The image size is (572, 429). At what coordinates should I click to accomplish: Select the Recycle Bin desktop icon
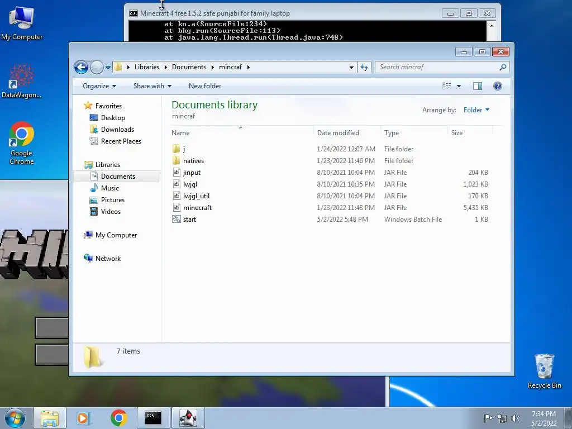(x=544, y=371)
